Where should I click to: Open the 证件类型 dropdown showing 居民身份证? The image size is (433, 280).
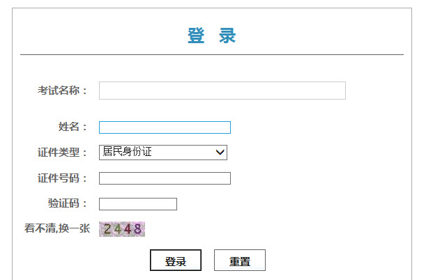[162, 152]
